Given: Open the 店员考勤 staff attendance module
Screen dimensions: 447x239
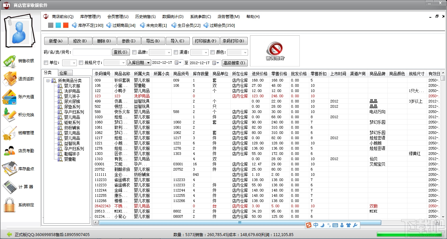Looking at the screenshot, I should click(10, 151).
